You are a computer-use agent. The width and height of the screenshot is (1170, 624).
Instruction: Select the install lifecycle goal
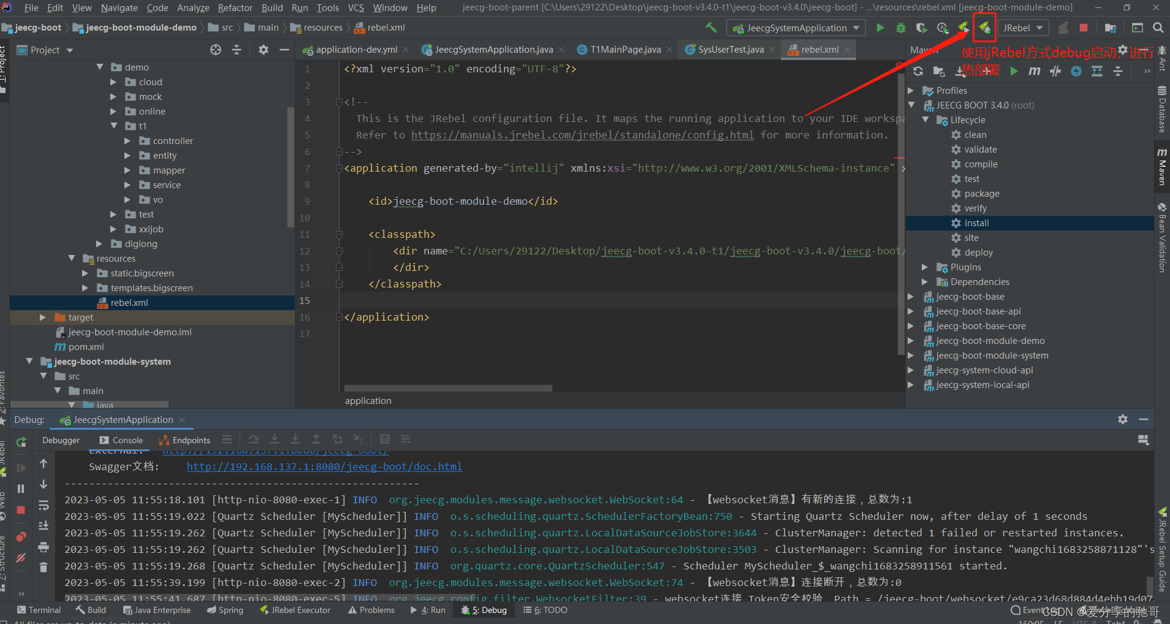click(x=1030, y=223)
